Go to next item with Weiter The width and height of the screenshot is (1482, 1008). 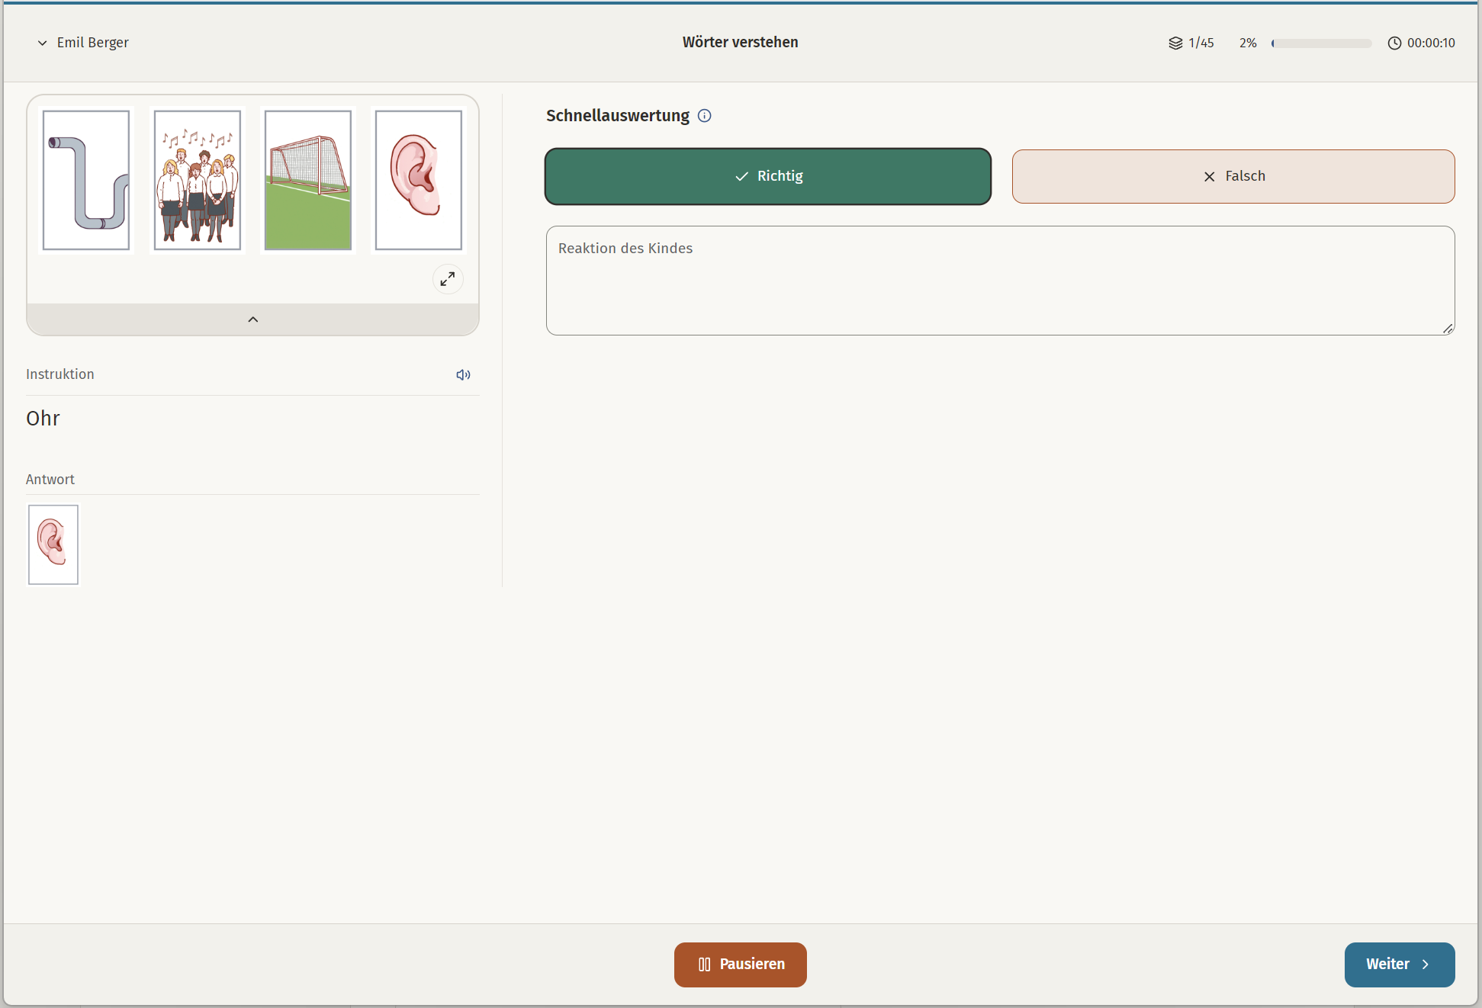[x=1399, y=965]
